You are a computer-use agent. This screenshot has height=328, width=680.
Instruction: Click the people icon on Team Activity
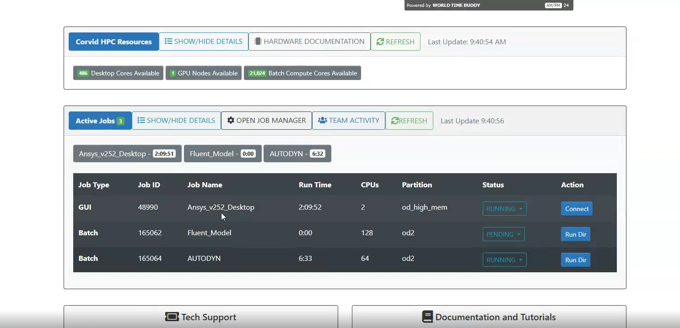coord(322,121)
